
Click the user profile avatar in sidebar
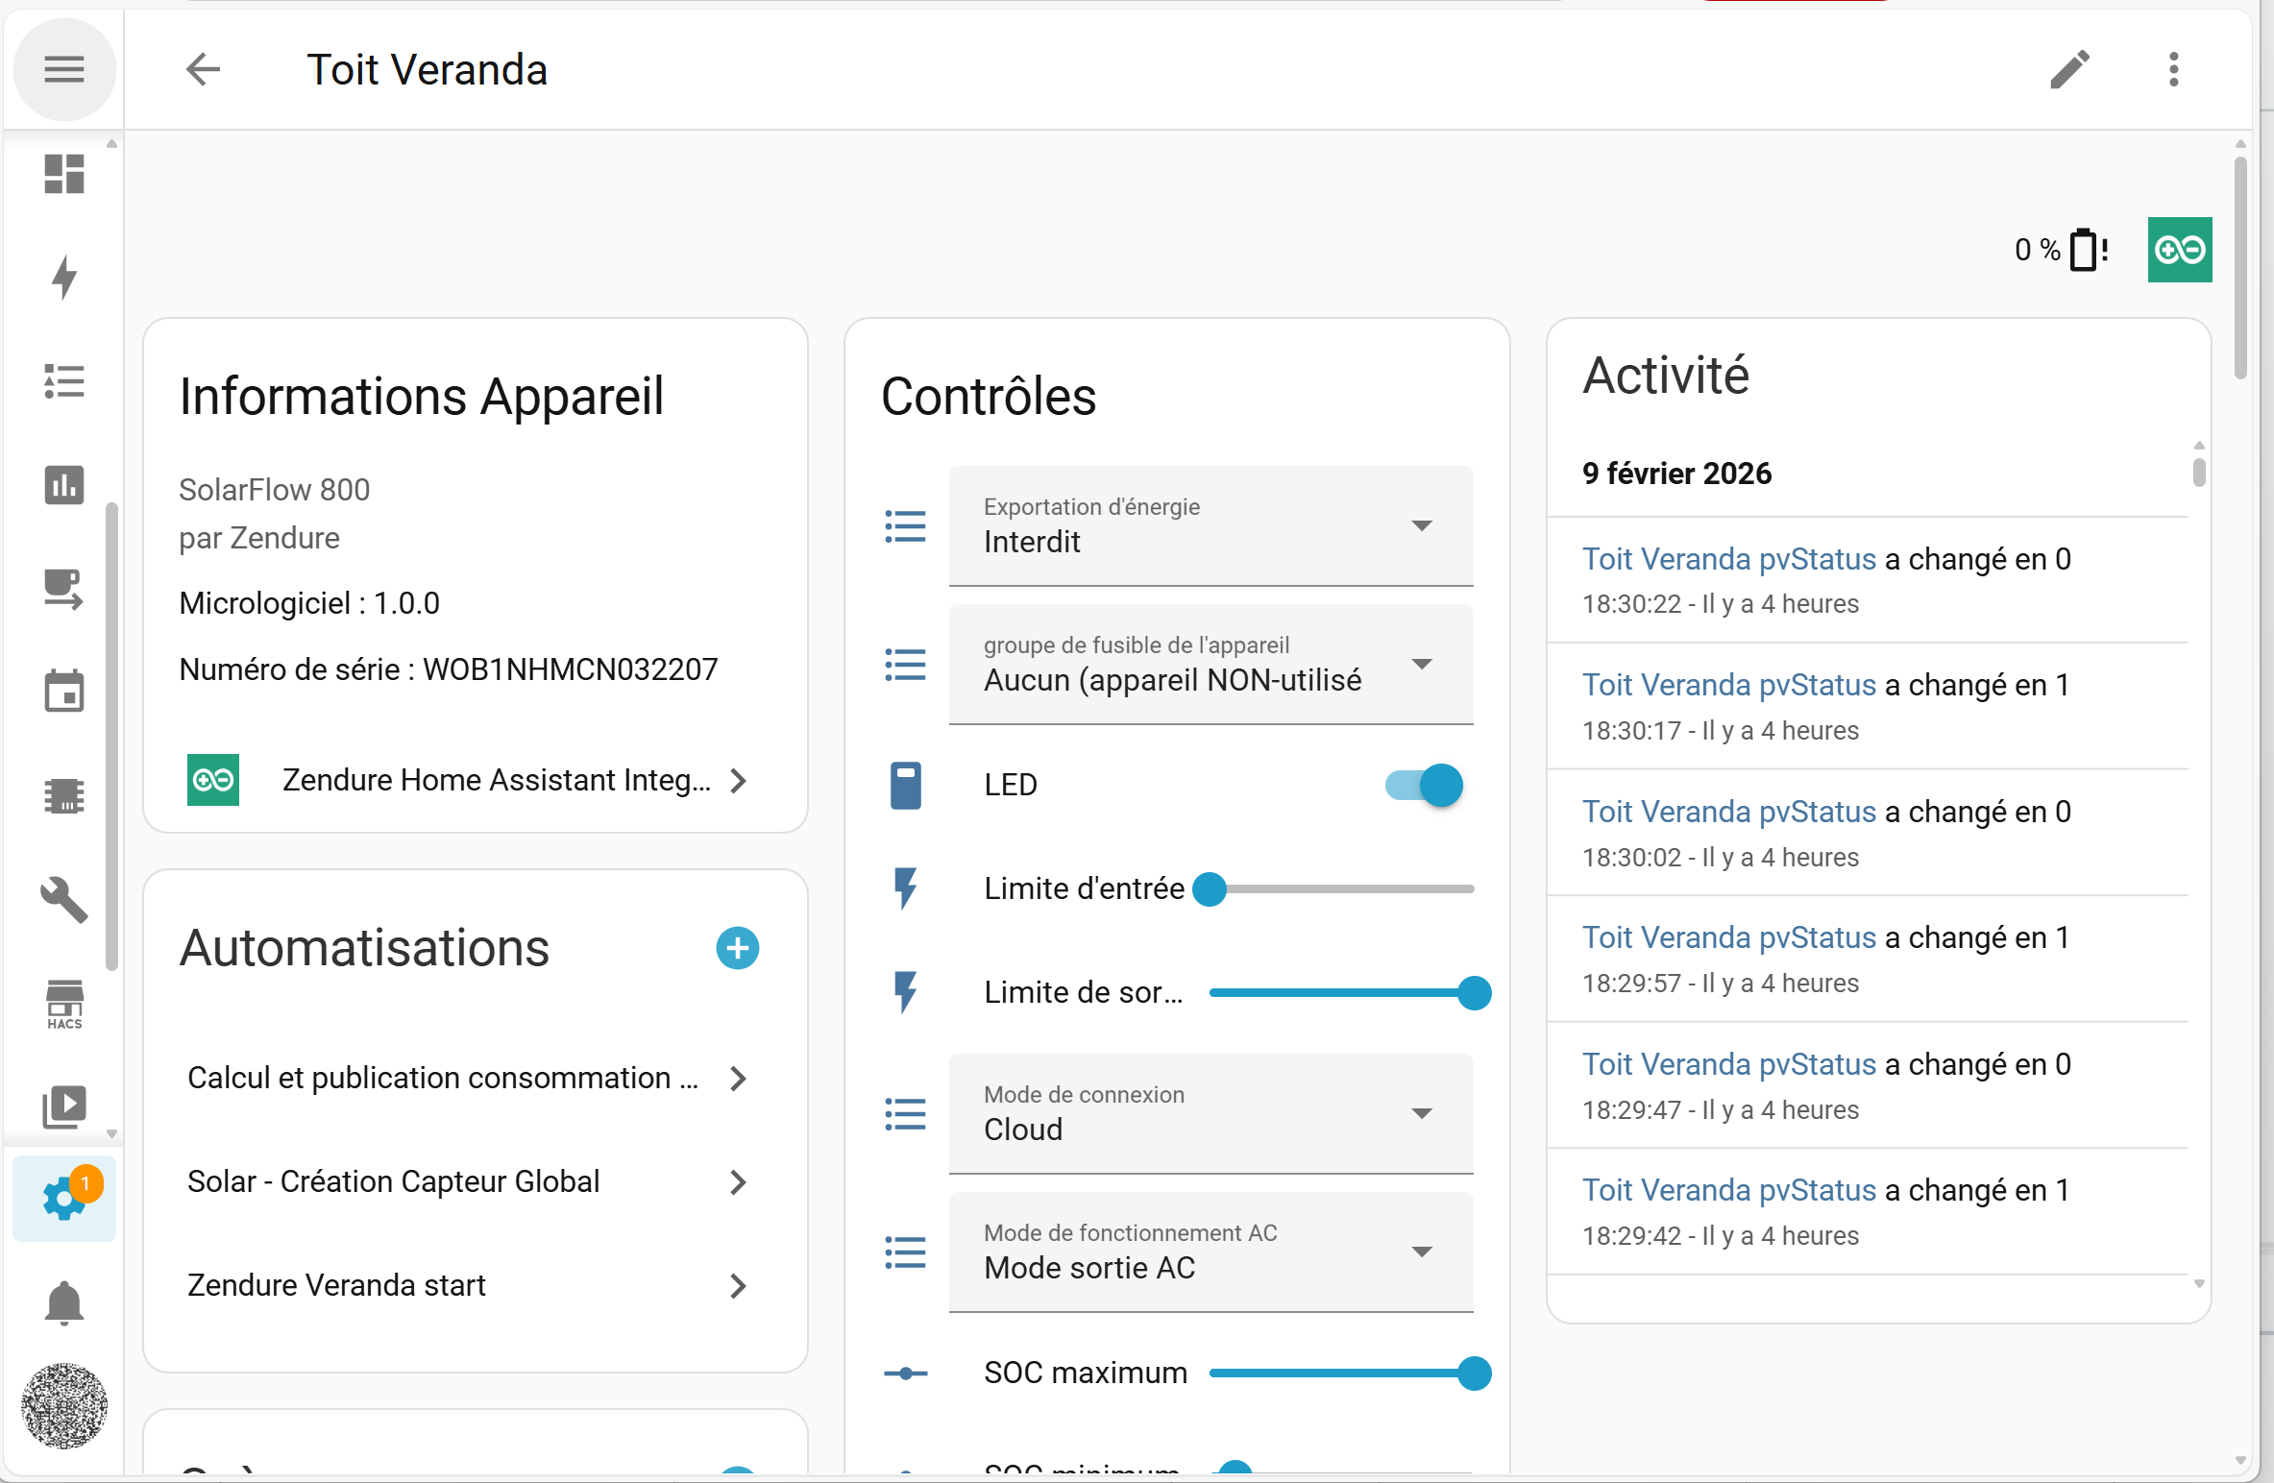(x=64, y=1405)
